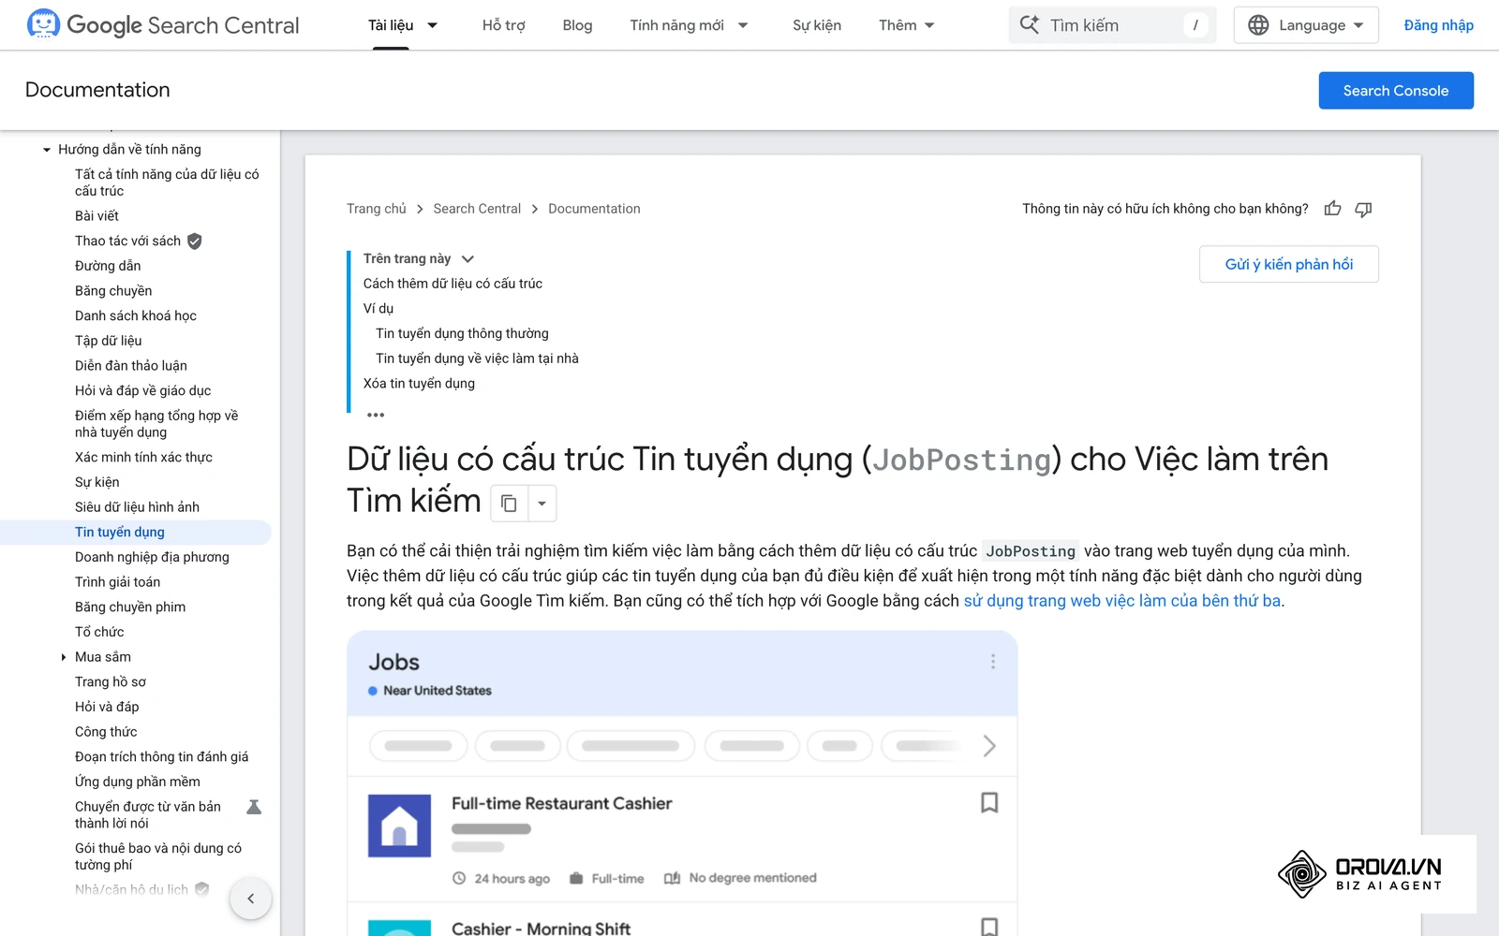Image resolution: width=1499 pixels, height=936 pixels.
Task: Click the Jobs card three-dot menu icon
Action: point(993,662)
